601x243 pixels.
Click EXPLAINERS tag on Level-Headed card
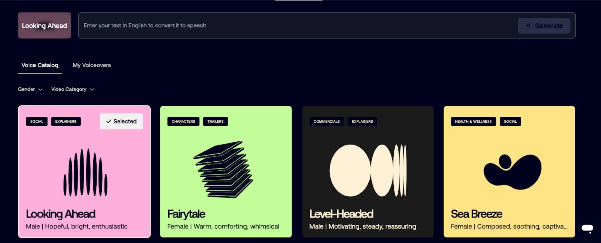pos(362,121)
